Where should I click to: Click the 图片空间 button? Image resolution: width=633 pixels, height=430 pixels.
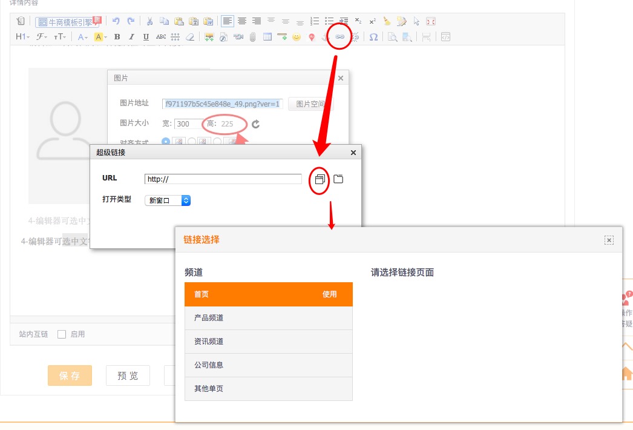tap(310, 104)
